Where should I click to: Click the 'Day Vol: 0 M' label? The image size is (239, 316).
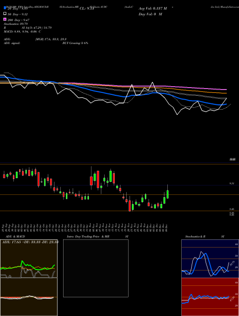[x=150, y=14]
